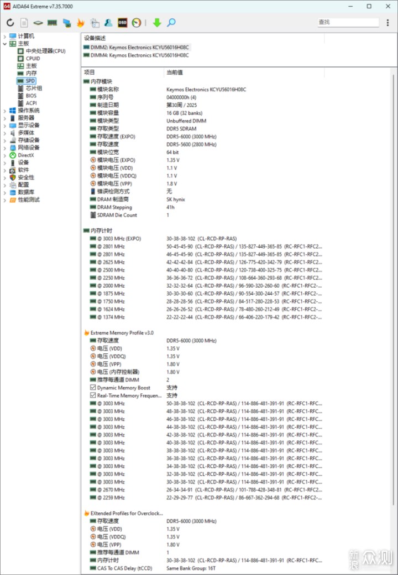Select the 制造日期 row
398x575 pixels.
point(143,105)
